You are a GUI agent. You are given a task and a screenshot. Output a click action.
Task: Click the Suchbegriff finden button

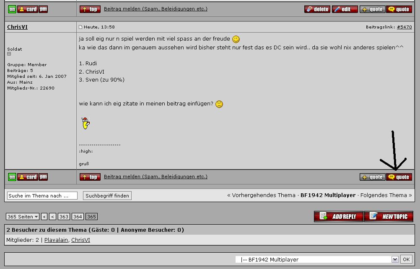coord(107,196)
